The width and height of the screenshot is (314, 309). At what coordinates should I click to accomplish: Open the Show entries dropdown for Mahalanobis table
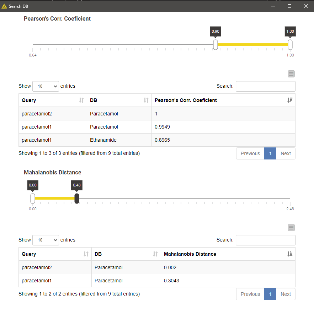(46, 240)
